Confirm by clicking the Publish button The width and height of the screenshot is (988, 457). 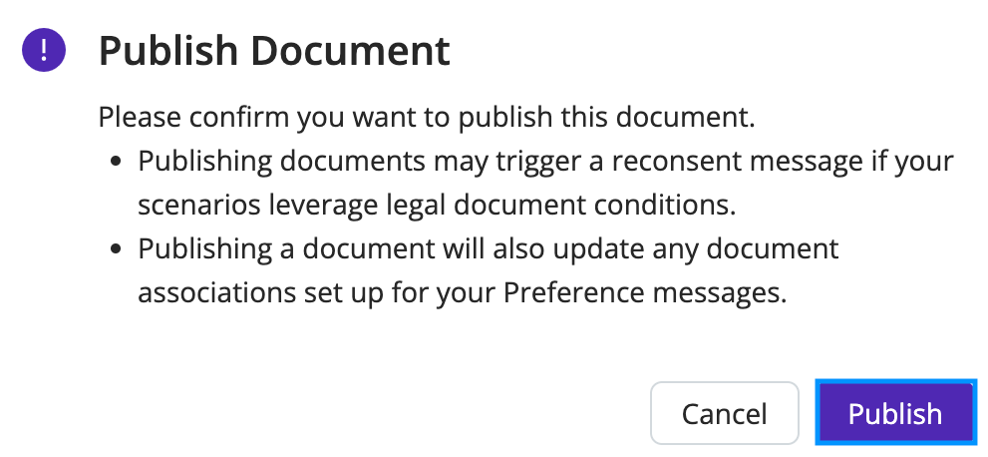pos(895,413)
